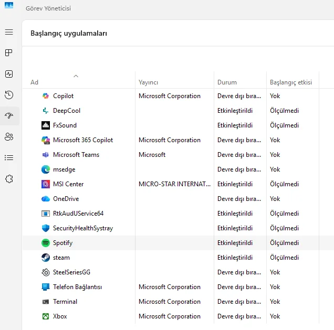This screenshot has height=330, width=334.
Task: Sort by the Yayıncı column header
Action: 149,82
